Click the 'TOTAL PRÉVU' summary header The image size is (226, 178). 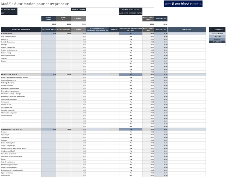(x=49, y=19)
